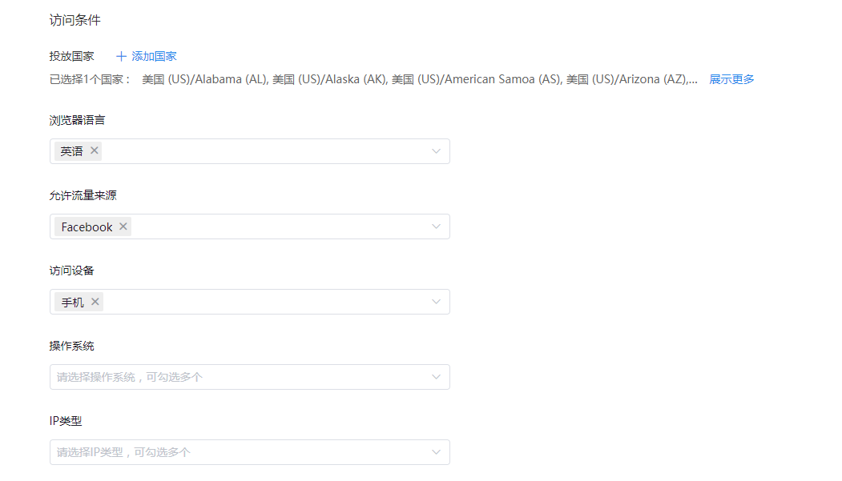Click empty area of 访问设备 field
Screen dimensions: 842x481
click(x=266, y=302)
